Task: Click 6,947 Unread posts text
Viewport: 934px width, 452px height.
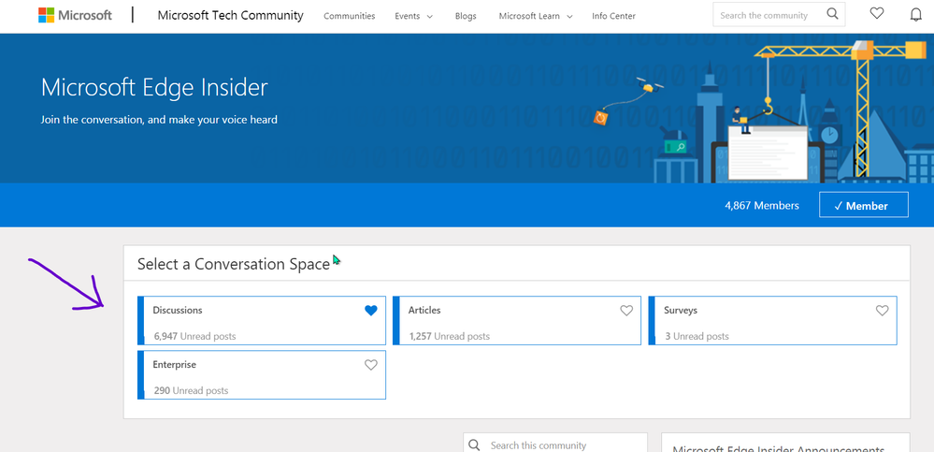Action: click(x=194, y=336)
